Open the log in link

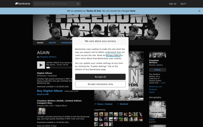point(183,4)
